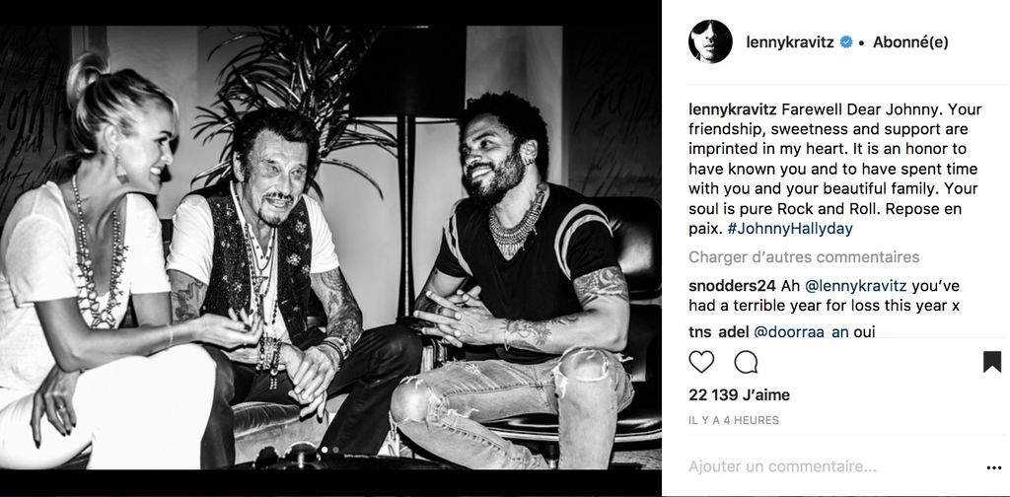Click the comment speech bubble icon

click(x=746, y=362)
